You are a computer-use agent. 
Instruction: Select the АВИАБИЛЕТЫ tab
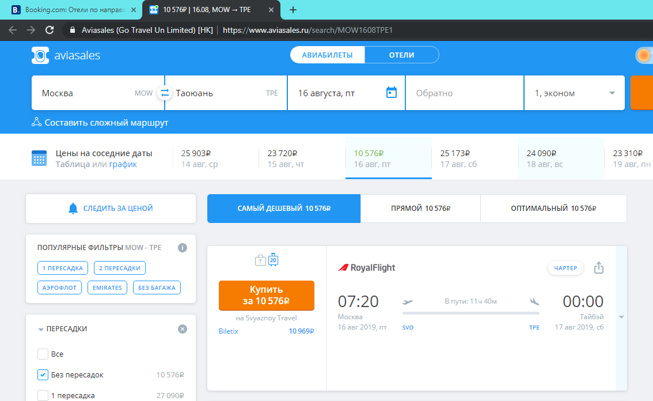(327, 55)
